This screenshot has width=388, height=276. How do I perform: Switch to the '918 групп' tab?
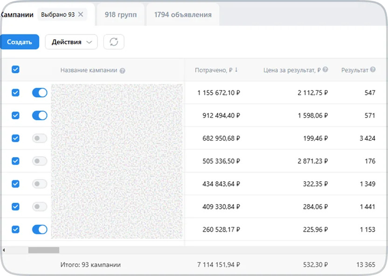[121, 14]
